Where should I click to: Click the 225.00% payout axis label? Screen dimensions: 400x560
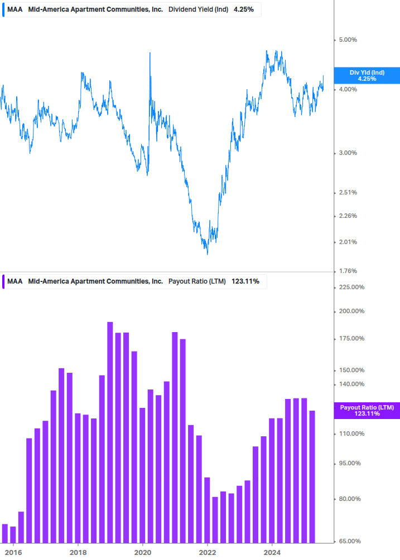point(351,287)
